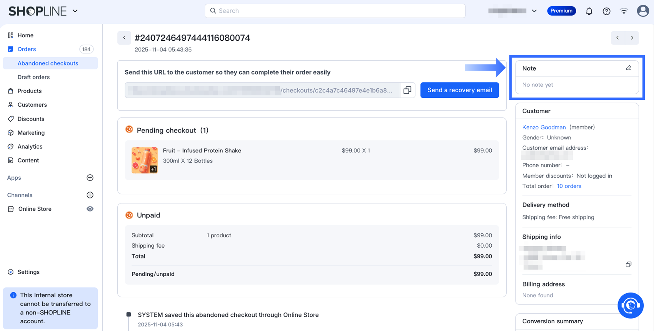Add a new app with the plus icon

(x=90, y=178)
